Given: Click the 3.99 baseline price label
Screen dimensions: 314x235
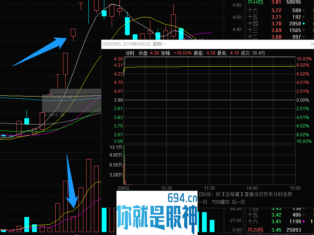Looking at the screenshot, I should (x=118, y=100).
